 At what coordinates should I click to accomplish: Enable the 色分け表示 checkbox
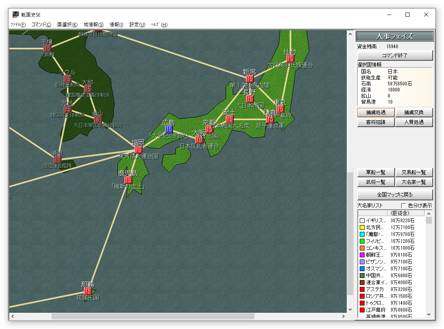point(403,206)
